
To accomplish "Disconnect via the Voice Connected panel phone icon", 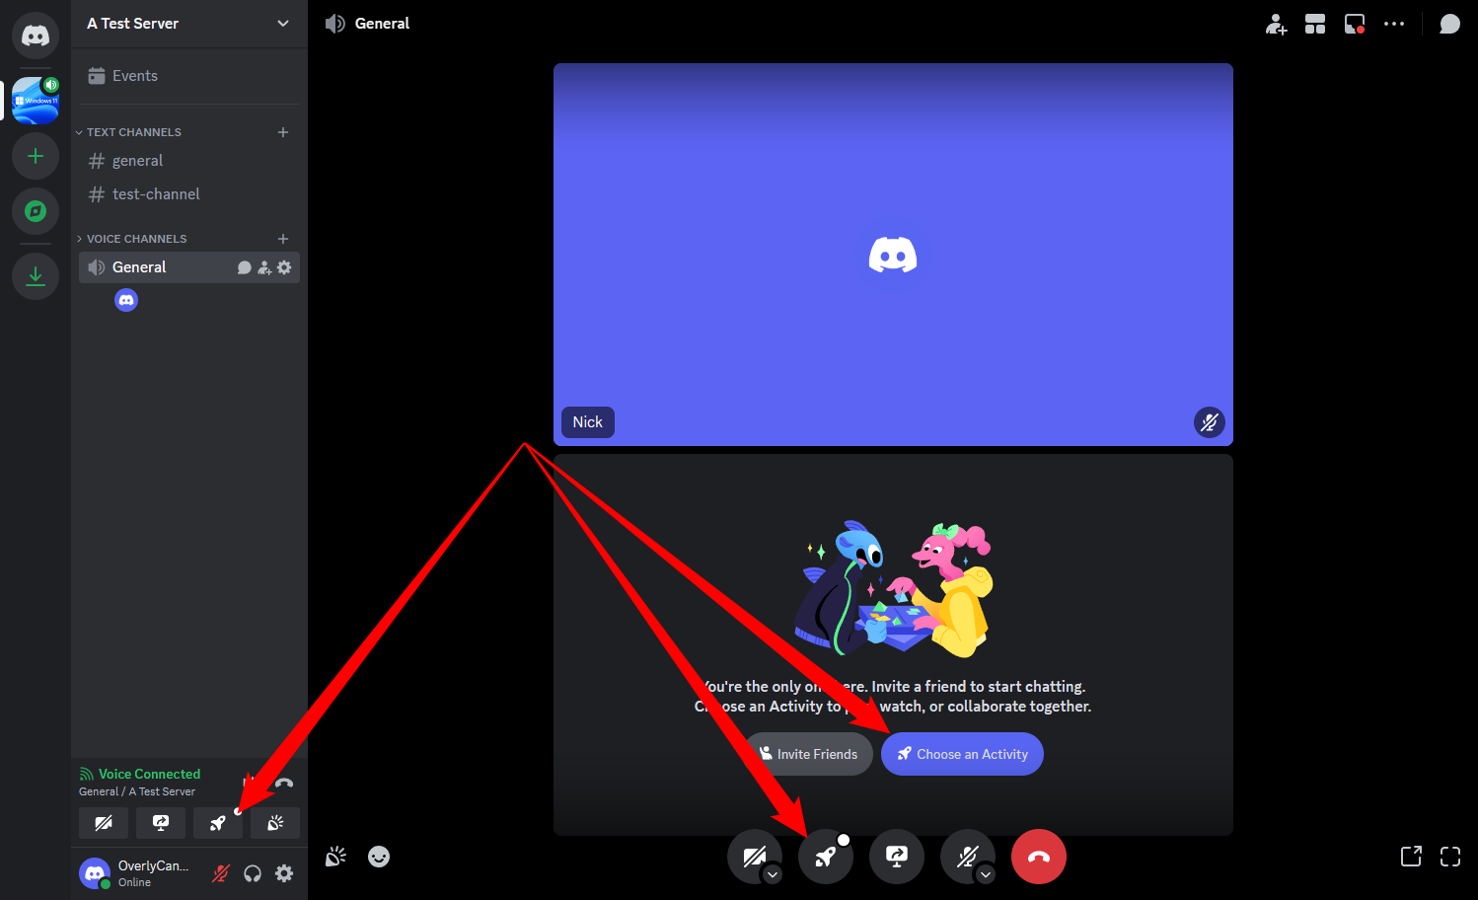I will [284, 783].
